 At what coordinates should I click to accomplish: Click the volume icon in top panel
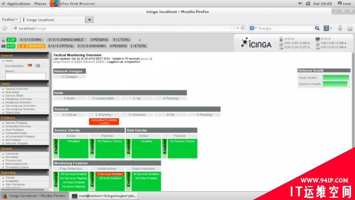coord(300,4)
